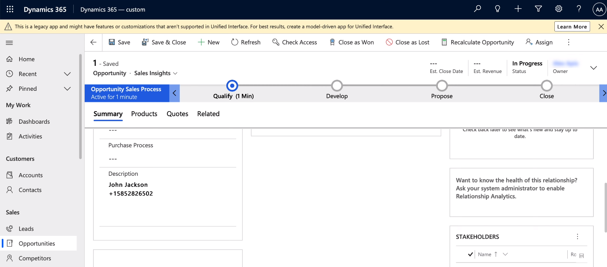Switch to the Quotes tab

pos(178,114)
